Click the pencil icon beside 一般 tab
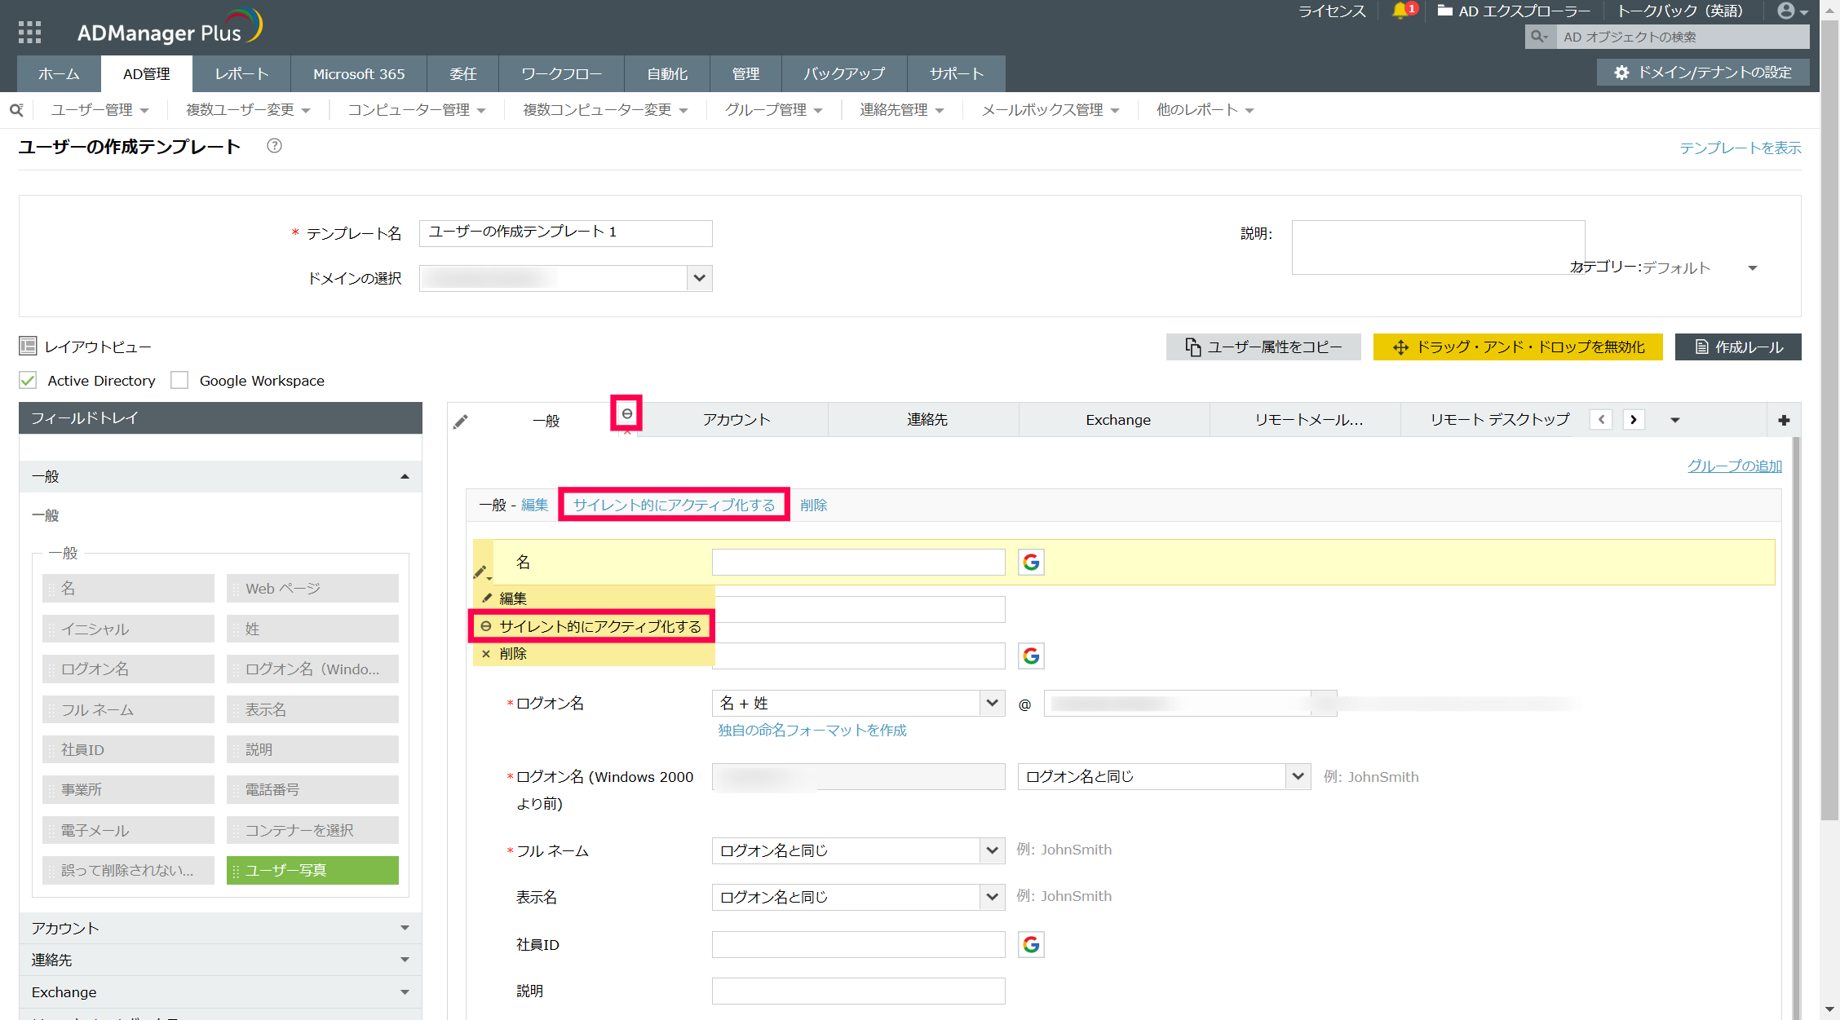 tap(461, 421)
